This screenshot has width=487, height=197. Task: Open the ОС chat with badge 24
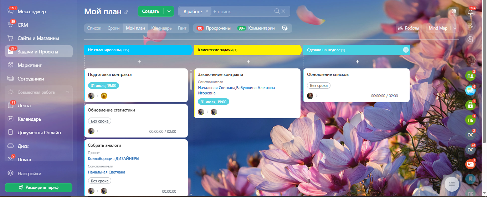coord(471,149)
